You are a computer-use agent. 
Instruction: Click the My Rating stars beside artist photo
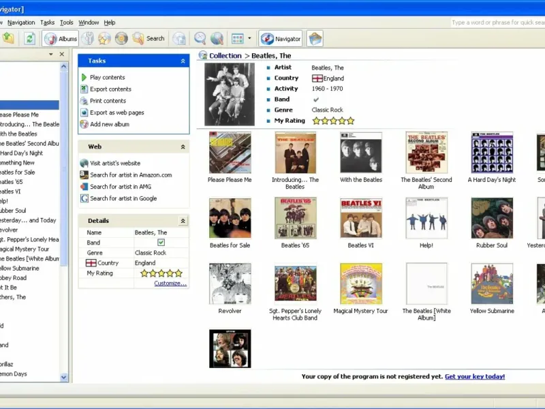coord(333,121)
